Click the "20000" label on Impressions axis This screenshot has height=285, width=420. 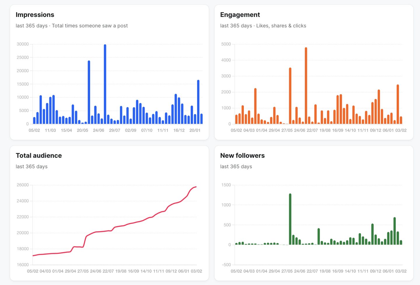[23, 71]
